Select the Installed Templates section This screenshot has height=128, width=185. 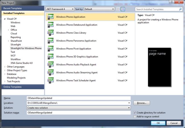[x=23, y=13]
